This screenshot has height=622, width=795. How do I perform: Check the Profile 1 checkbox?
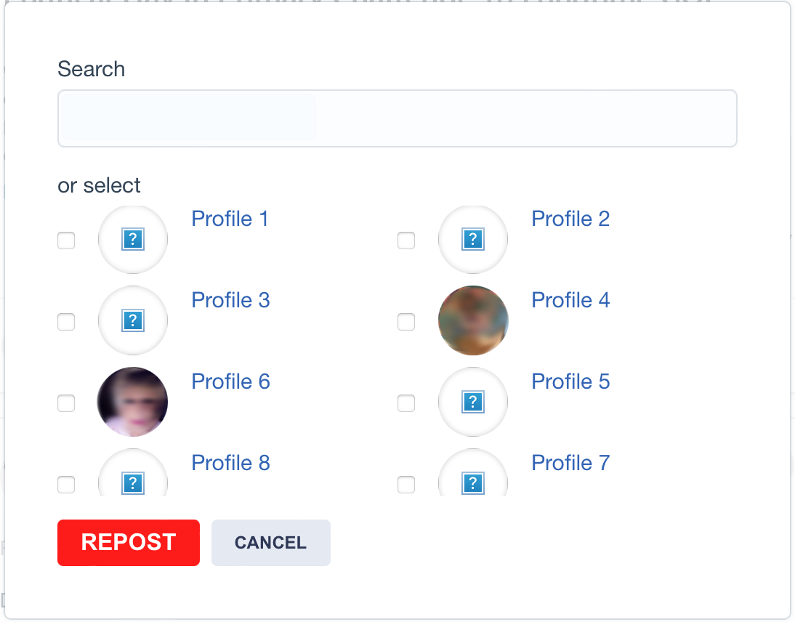tap(66, 241)
